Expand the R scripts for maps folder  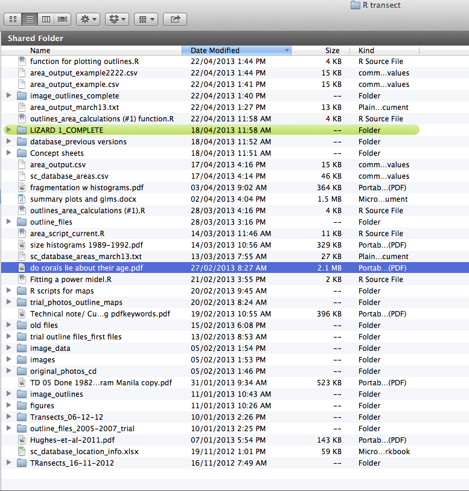9,290
